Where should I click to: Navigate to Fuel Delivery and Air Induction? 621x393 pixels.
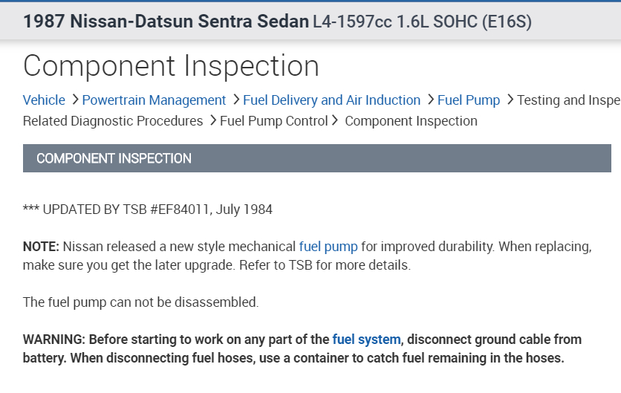(331, 100)
